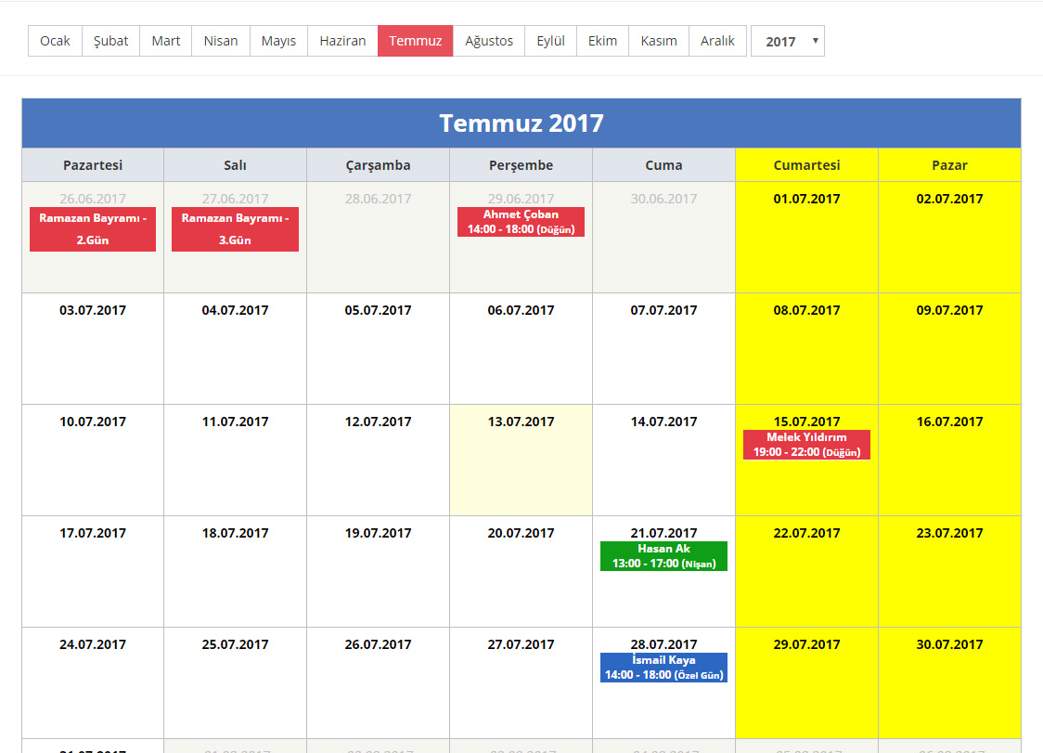Select the day 14.07.2017
Screen dimensions: 1043x753
[663, 460]
